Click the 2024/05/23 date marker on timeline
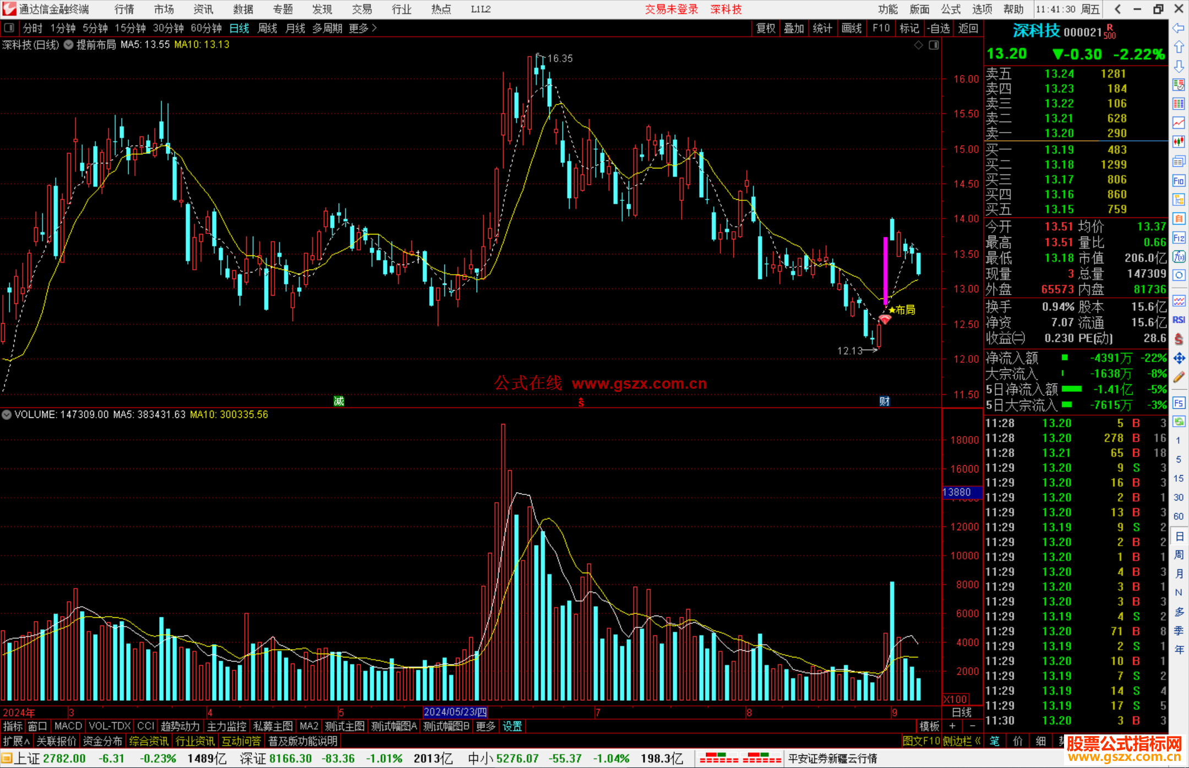The height and width of the screenshot is (768, 1189). [x=455, y=712]
